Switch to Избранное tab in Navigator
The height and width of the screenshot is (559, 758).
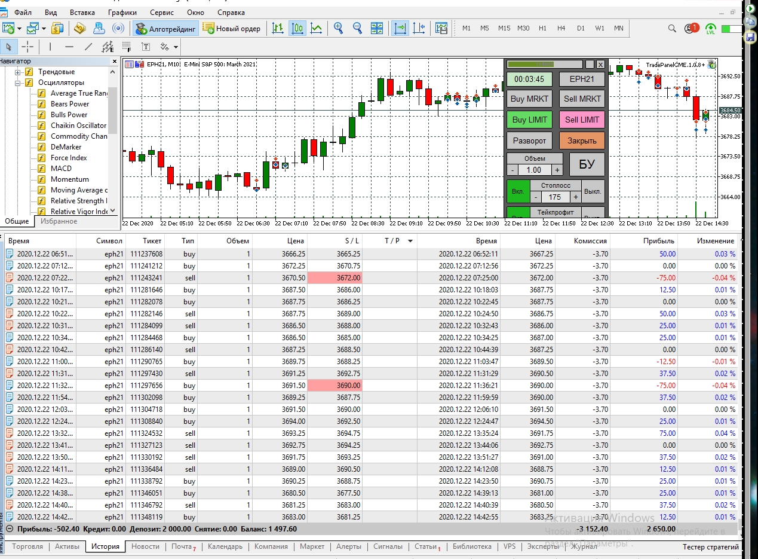pos(59,221)
